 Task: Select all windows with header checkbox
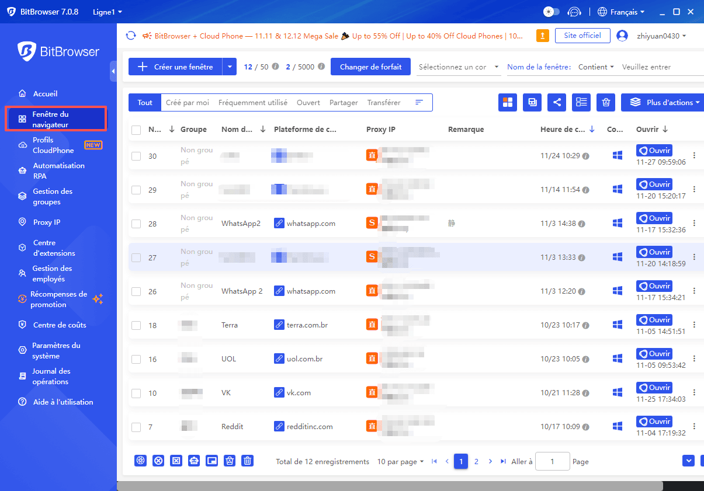(x=136, y=129)
